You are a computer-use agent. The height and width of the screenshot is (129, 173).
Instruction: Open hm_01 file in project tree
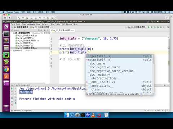click(x=26, y=35)
